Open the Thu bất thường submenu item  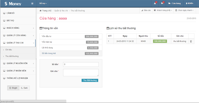18,56
